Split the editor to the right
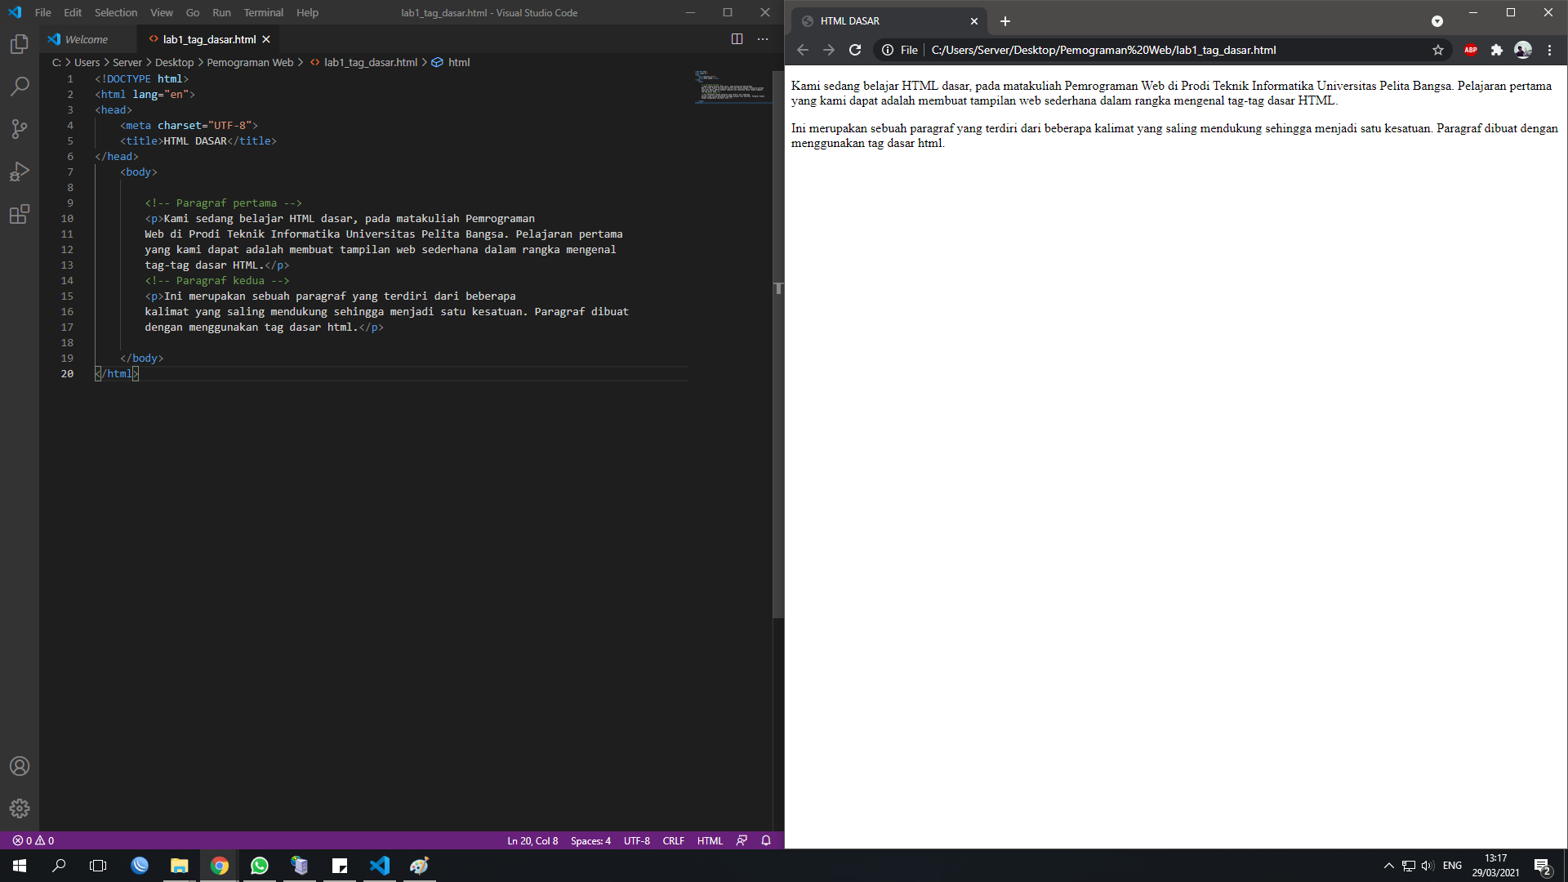The image size is (1568, 882). [x=737, y=39]
